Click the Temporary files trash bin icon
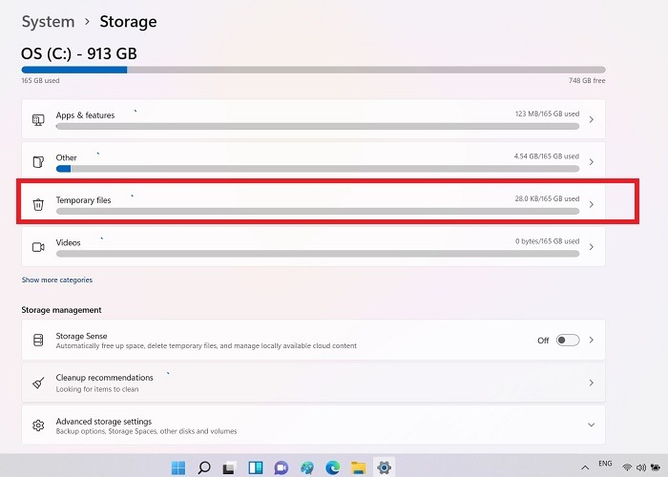 pos(38,204)
